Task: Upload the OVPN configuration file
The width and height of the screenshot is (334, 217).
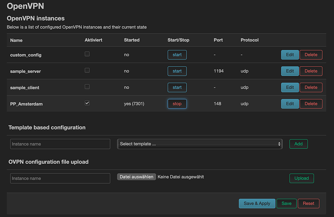Action: click(x=302, y=178)
